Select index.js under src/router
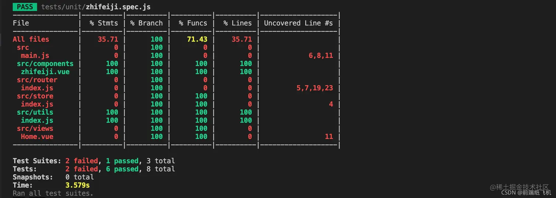556x198 pixels. (x=37, y=88)
